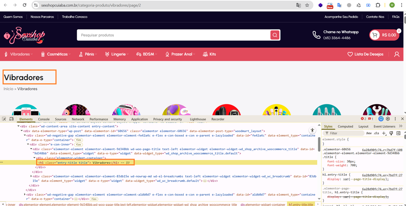Open the Performance tab
The image size is (406, 206).
[99, 119]
